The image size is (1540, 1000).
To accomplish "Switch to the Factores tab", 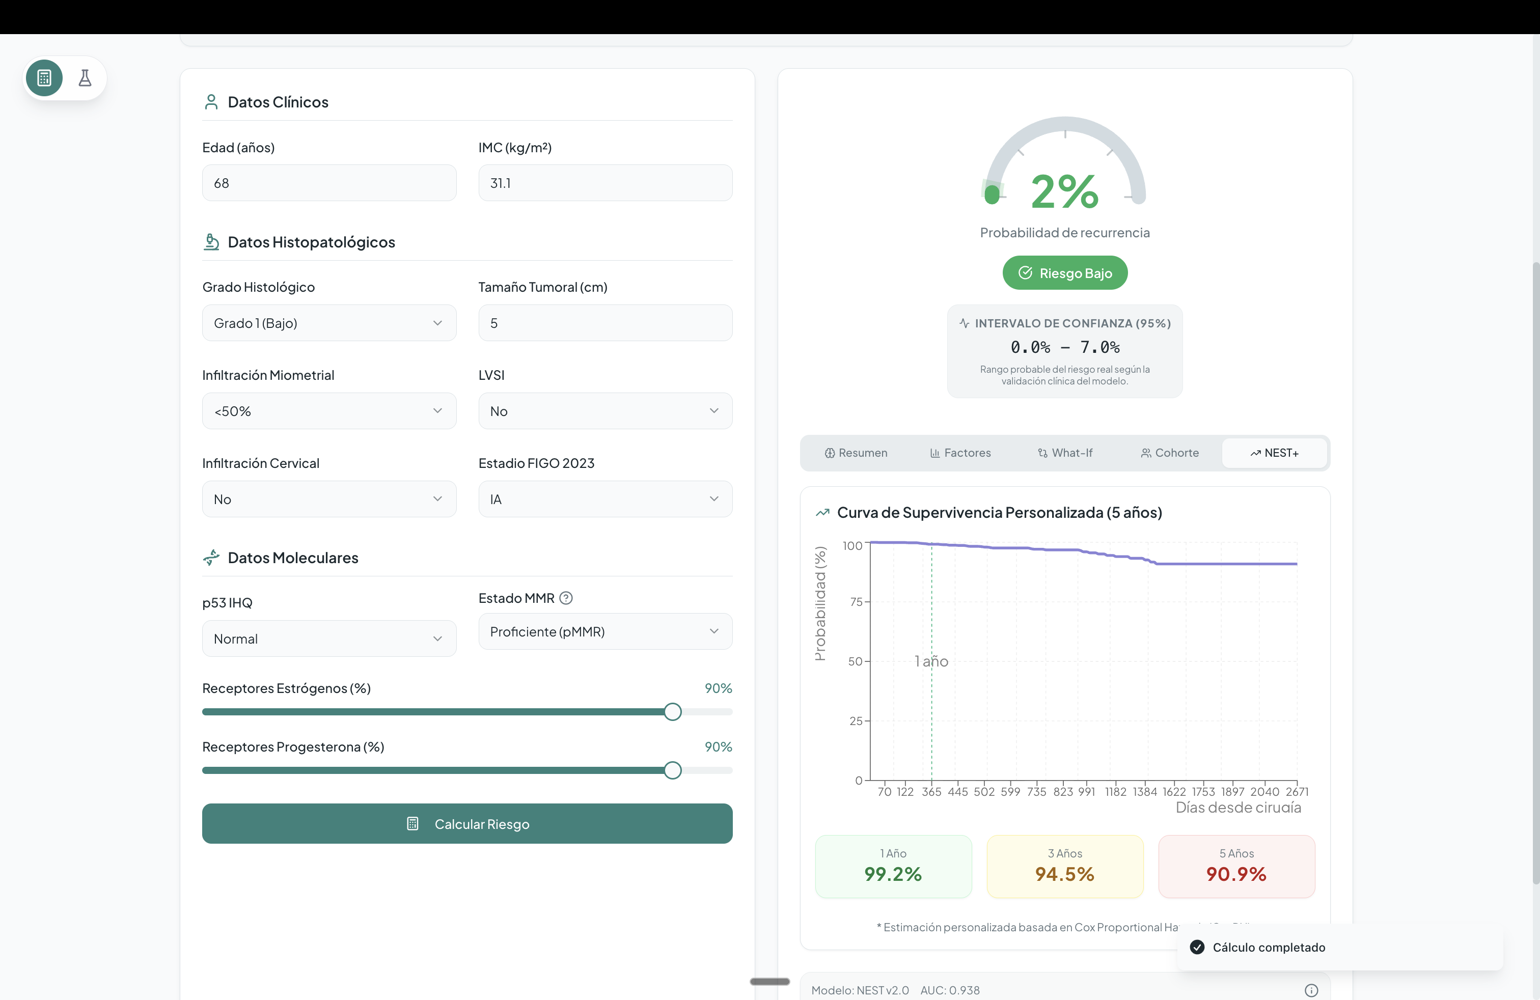I will [960, 453].
